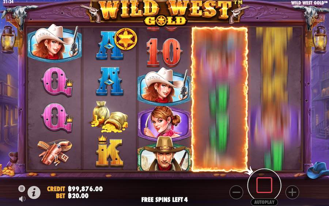Click the flaming highlighted spinning reel
Viewport: 329px width, 206px height.
[220, 99]
